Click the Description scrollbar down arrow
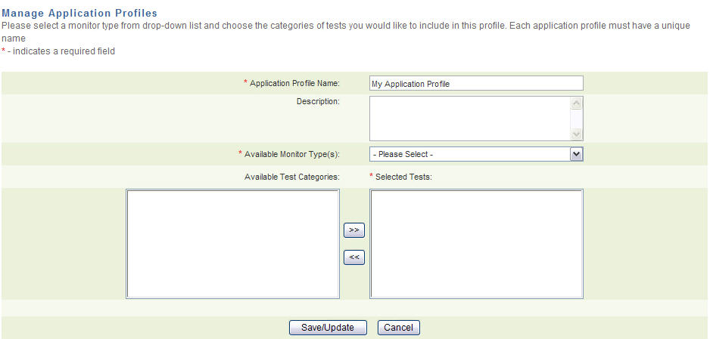The height and width of the screenshot is (339, 710). click(x=576, y=134)
